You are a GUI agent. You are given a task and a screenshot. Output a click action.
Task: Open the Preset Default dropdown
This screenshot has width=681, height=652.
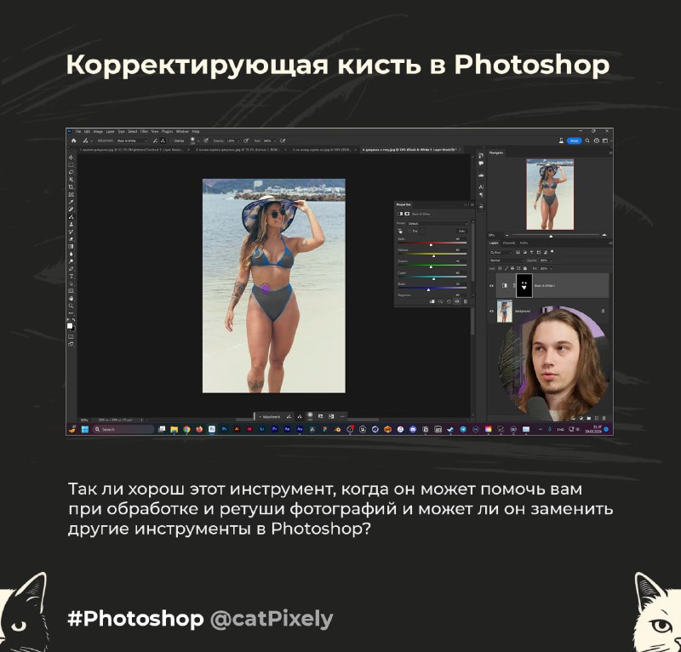tap(438, 224)
